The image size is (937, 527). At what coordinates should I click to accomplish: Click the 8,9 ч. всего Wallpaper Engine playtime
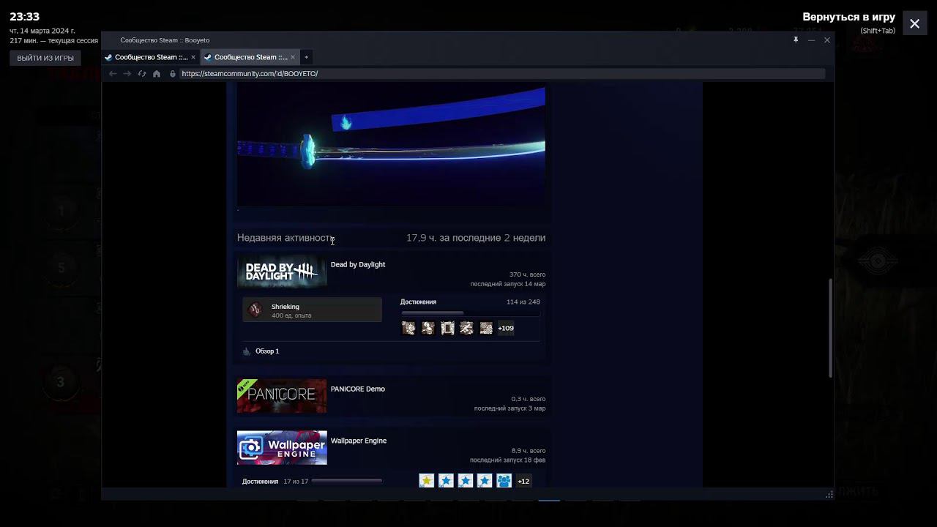528,451
